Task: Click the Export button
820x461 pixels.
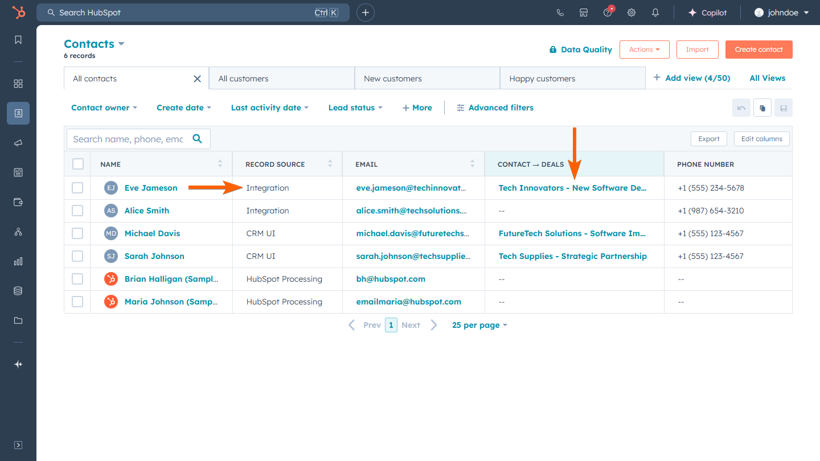Action: pos(709,138)
